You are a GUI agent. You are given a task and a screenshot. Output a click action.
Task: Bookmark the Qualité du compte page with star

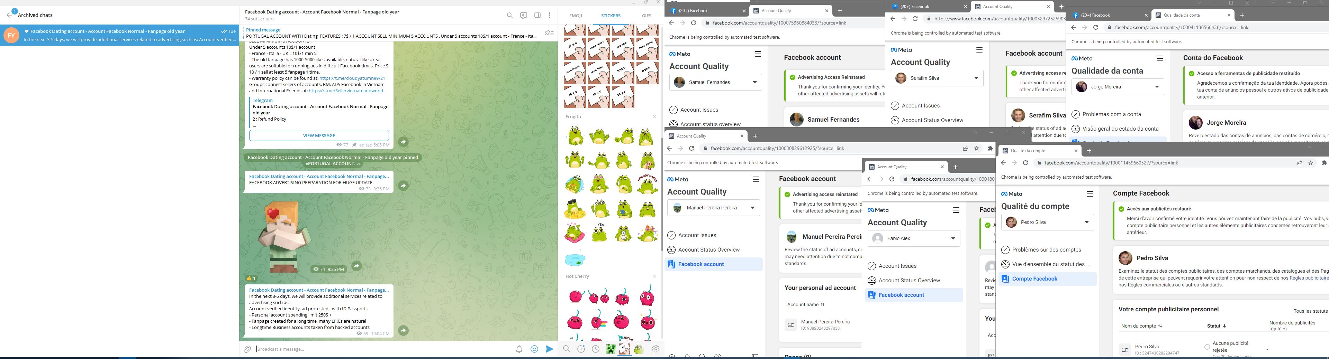1310,163
